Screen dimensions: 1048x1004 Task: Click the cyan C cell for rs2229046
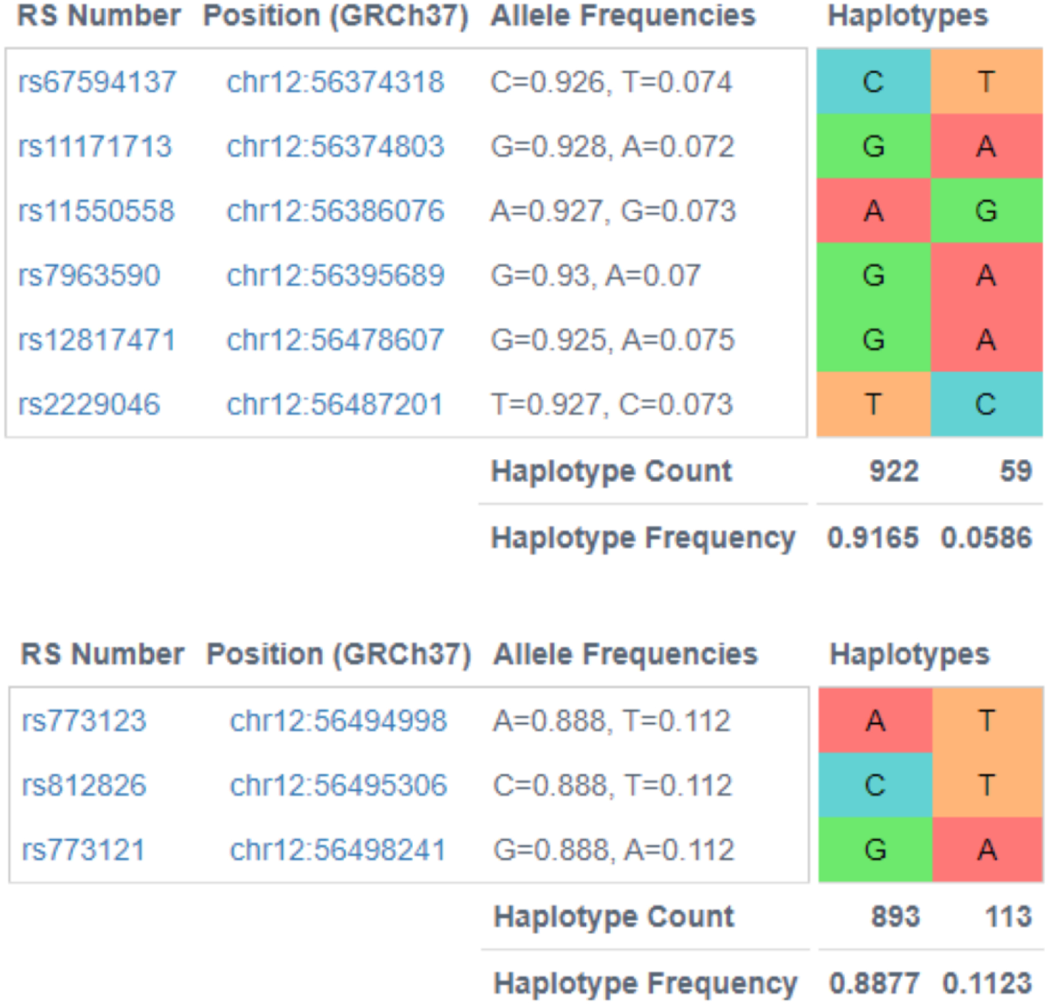click(987, 404)
